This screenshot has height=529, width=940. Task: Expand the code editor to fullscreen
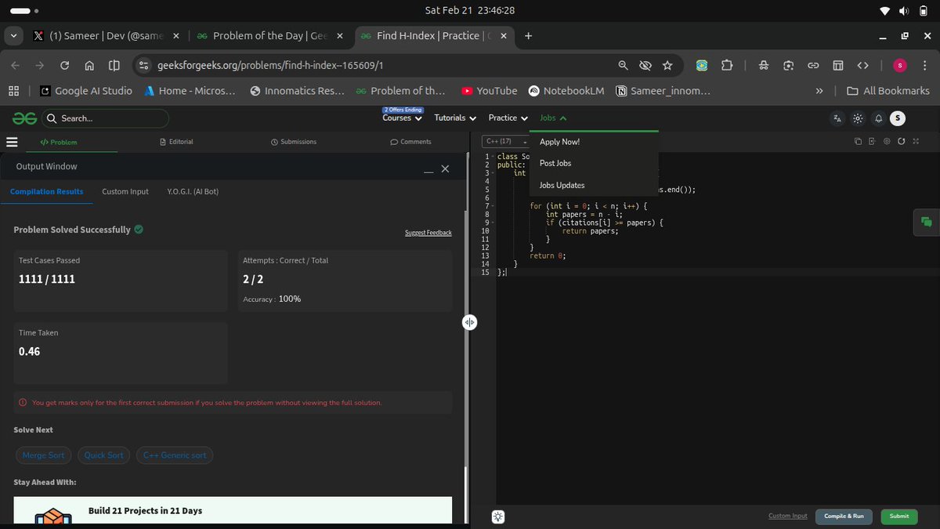[x=916, y=141]
